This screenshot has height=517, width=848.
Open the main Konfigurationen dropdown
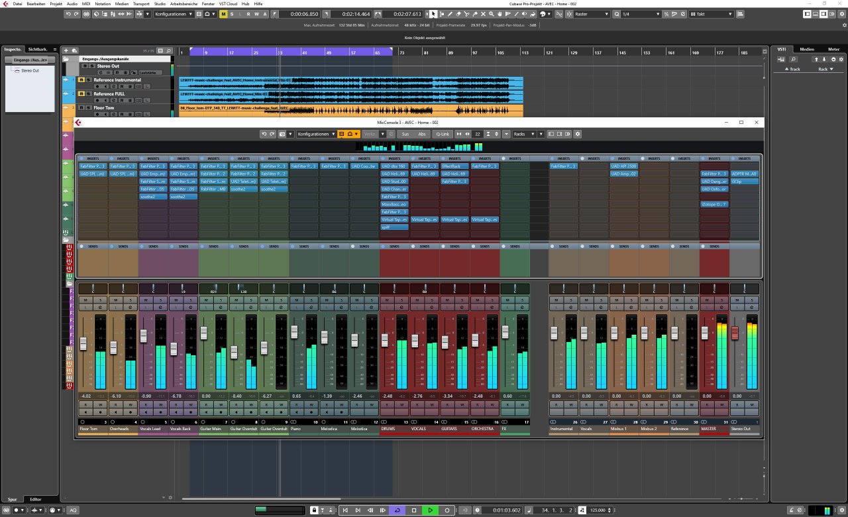[x=174, y=14]
